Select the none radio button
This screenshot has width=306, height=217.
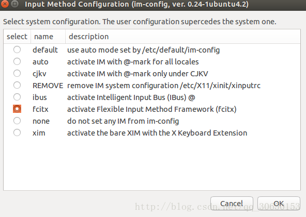[x=17, y=121]
